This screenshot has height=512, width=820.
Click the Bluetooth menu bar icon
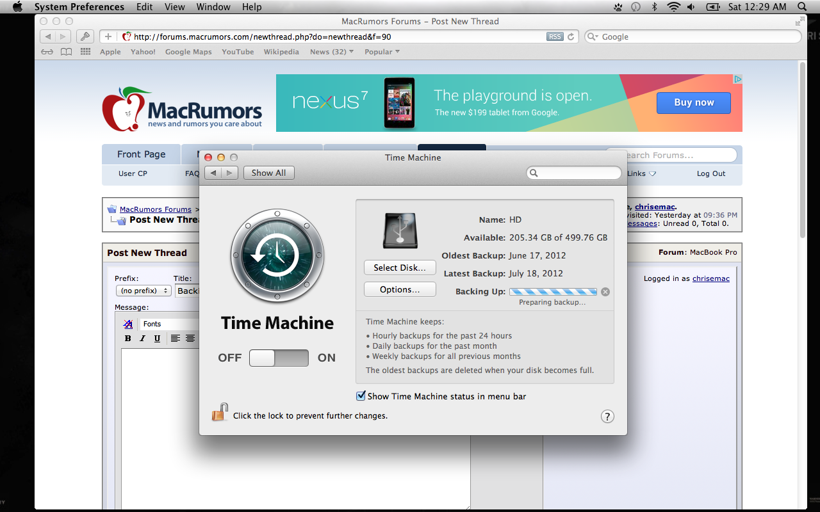pos(654,7)
